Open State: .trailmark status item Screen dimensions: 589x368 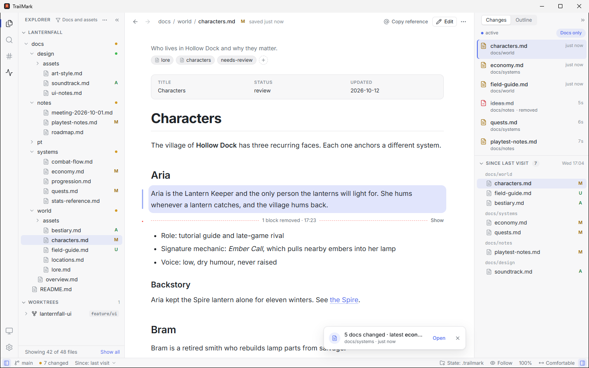[x=462, y=363]
